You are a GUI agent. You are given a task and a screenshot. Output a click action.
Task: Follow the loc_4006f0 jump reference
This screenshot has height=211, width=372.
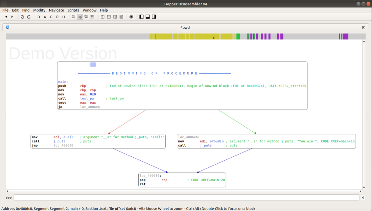[63, 146]
